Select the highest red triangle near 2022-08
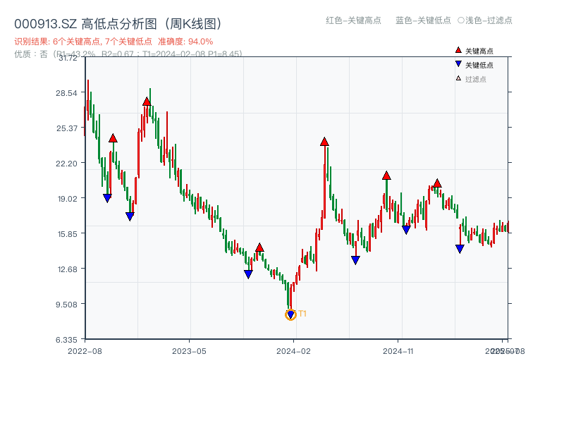Image resolution: width=564 pixels, height=423 pixels. pyautogui.click(x=112, y=138)
